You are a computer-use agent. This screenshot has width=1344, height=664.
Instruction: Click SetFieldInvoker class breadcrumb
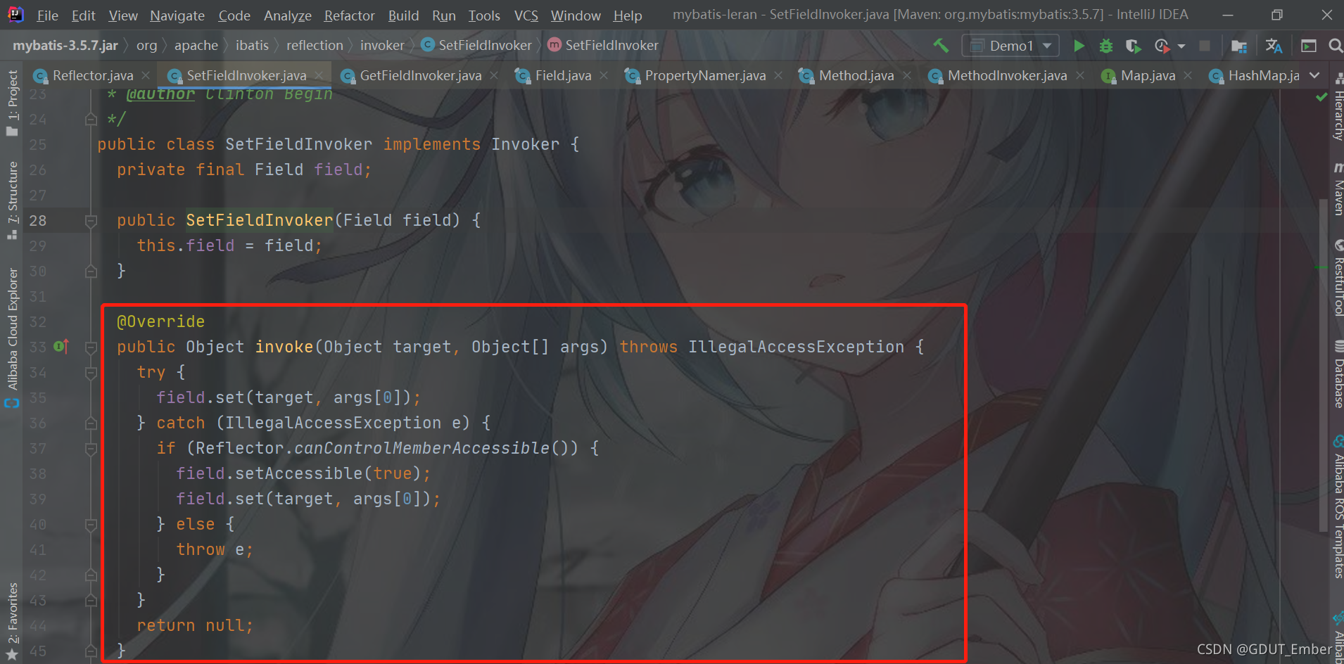pos(476,46)
